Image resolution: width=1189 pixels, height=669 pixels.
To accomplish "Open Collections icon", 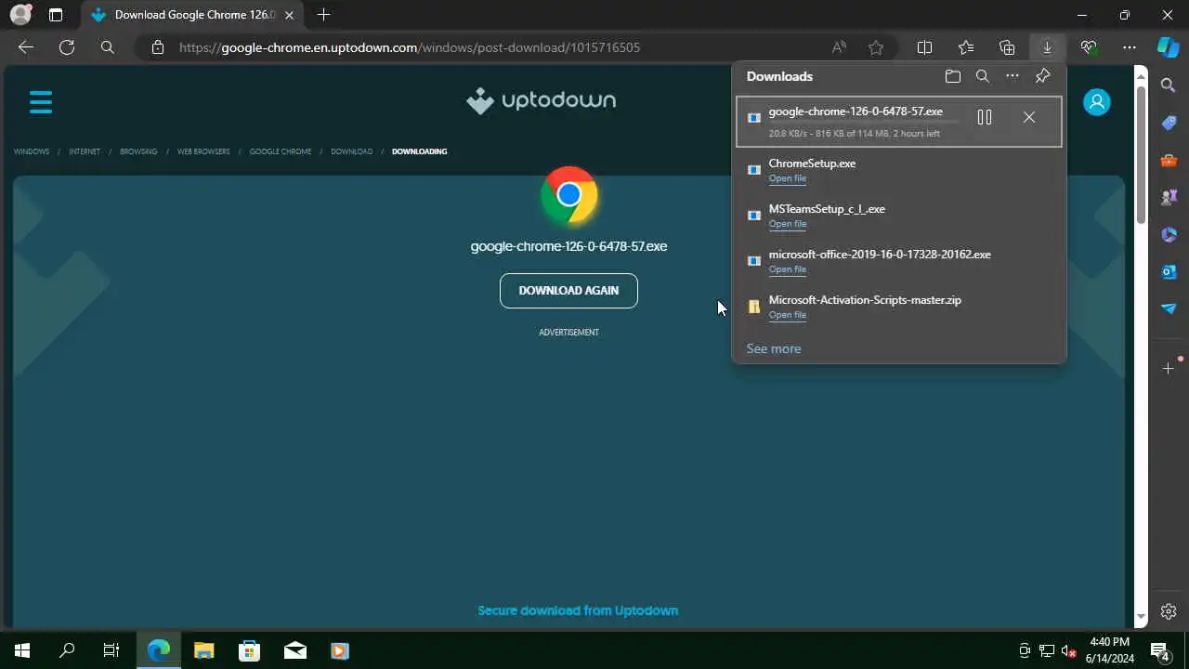I will tap(1007, 47).
